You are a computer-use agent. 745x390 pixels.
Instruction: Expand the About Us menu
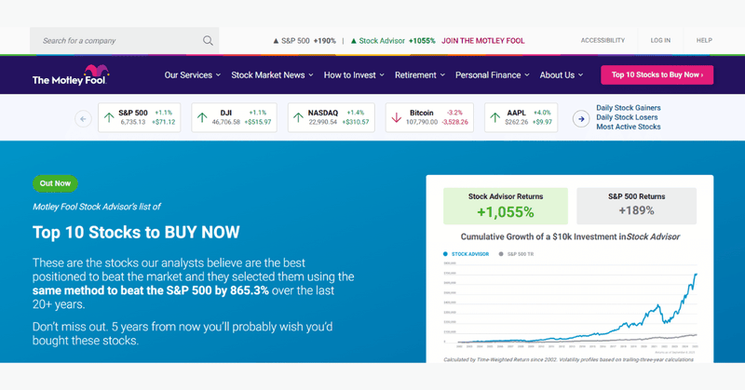(562, 75)
